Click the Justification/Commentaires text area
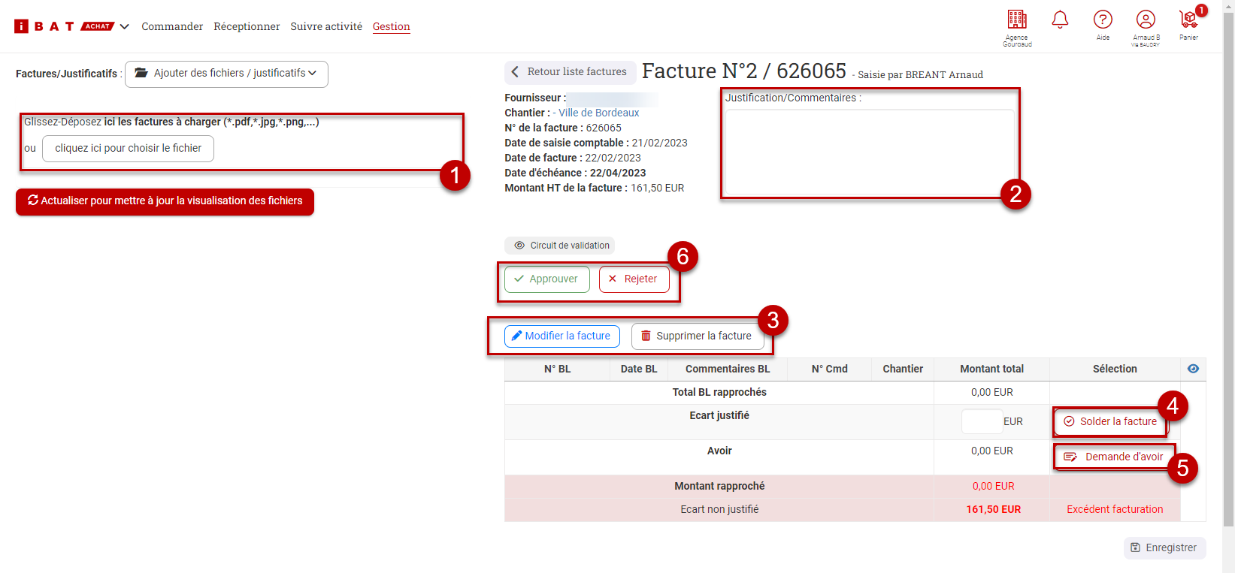The height and width of the screenshot is (573, 1235). 869,152
